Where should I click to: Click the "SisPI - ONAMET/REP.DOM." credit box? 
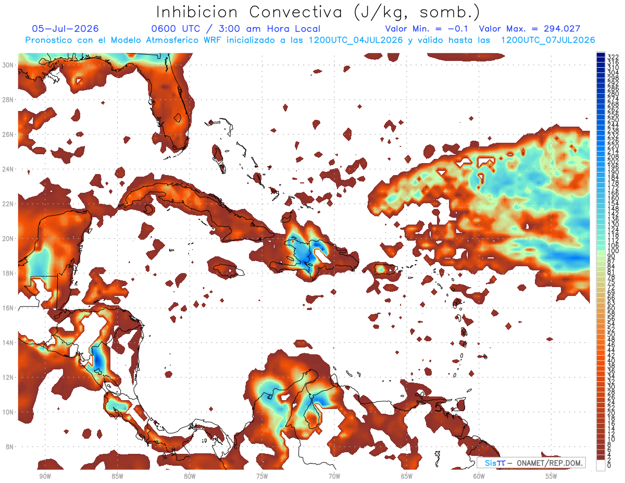pos(531,463)
